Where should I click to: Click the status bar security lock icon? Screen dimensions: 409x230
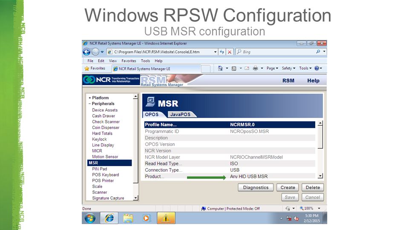[x=288, y=208]
